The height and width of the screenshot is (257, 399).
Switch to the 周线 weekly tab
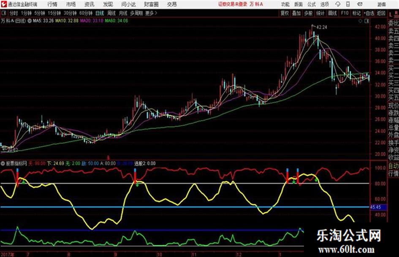point(111,13)
